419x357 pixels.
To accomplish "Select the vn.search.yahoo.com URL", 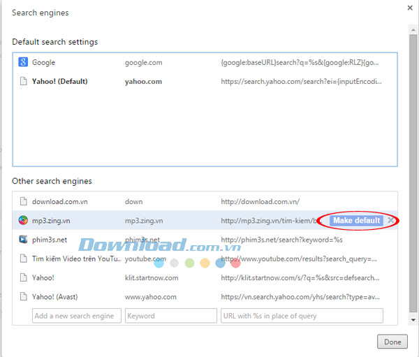I will [300, 296].
